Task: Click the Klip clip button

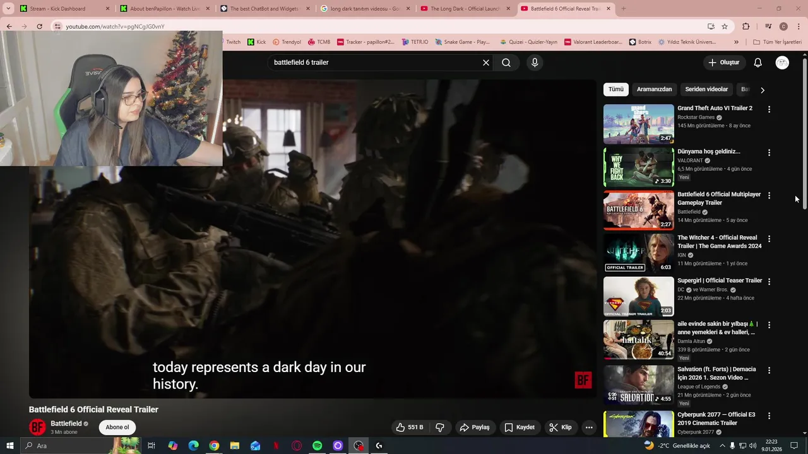Action: (x=561, y=427)
